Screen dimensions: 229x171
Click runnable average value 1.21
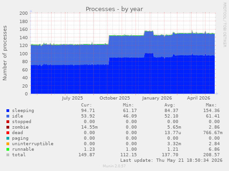pyautogui.click(x=173, y=149)
